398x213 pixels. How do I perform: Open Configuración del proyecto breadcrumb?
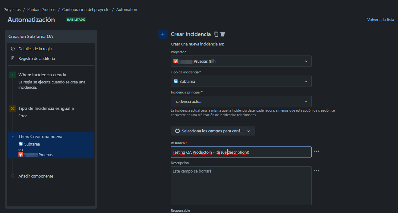tap(86, 10)
